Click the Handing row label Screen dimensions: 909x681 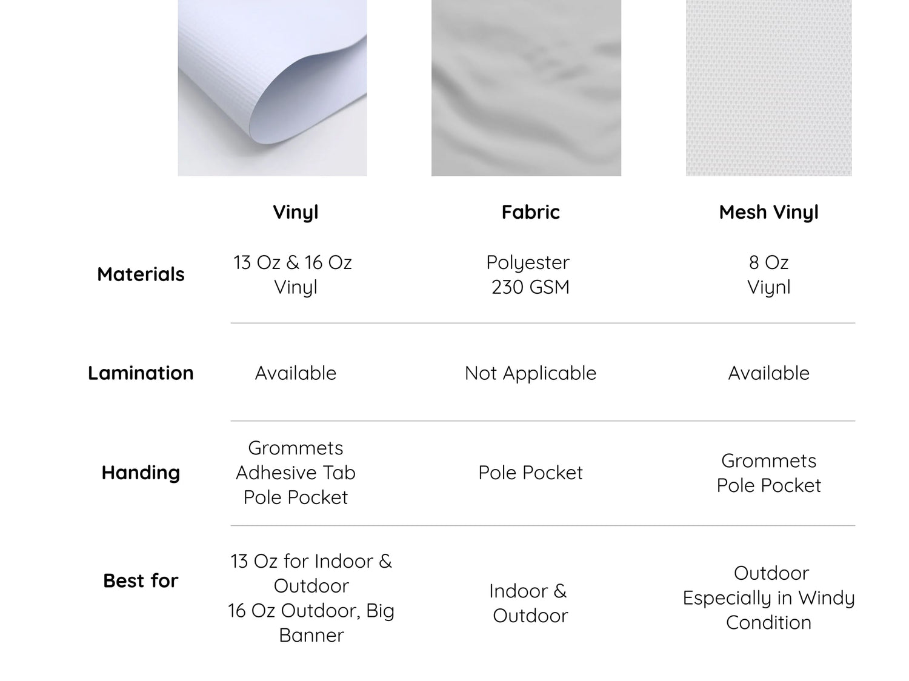[x=141, y=473]
